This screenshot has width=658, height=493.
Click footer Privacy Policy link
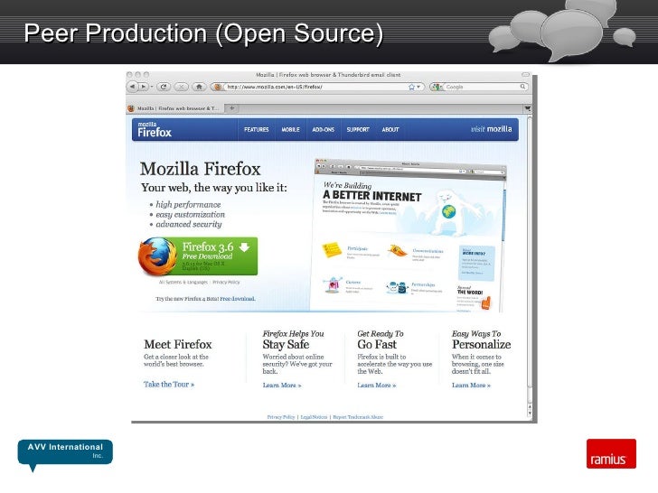click(281, 417)
